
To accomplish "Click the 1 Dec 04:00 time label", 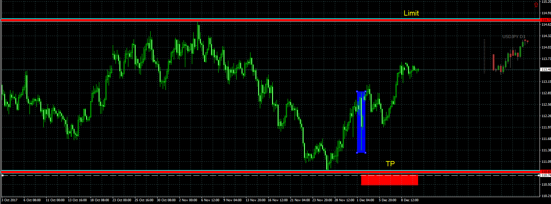I will [x=365, y=200].
